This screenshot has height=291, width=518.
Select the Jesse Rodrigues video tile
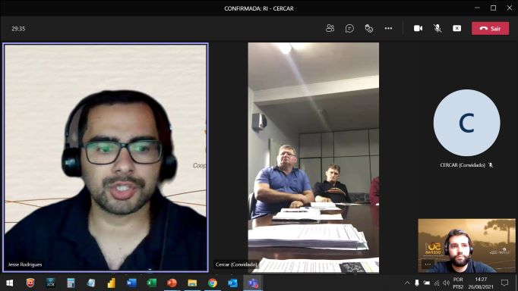106,158
